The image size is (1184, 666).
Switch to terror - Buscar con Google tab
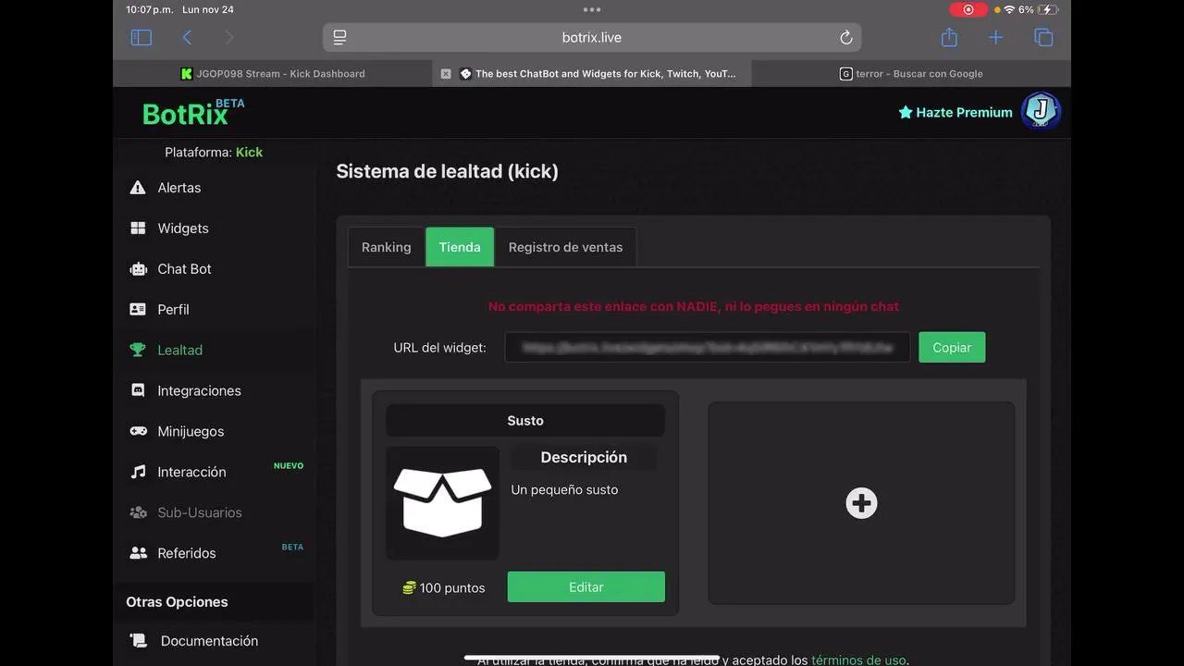pos(911,74)
